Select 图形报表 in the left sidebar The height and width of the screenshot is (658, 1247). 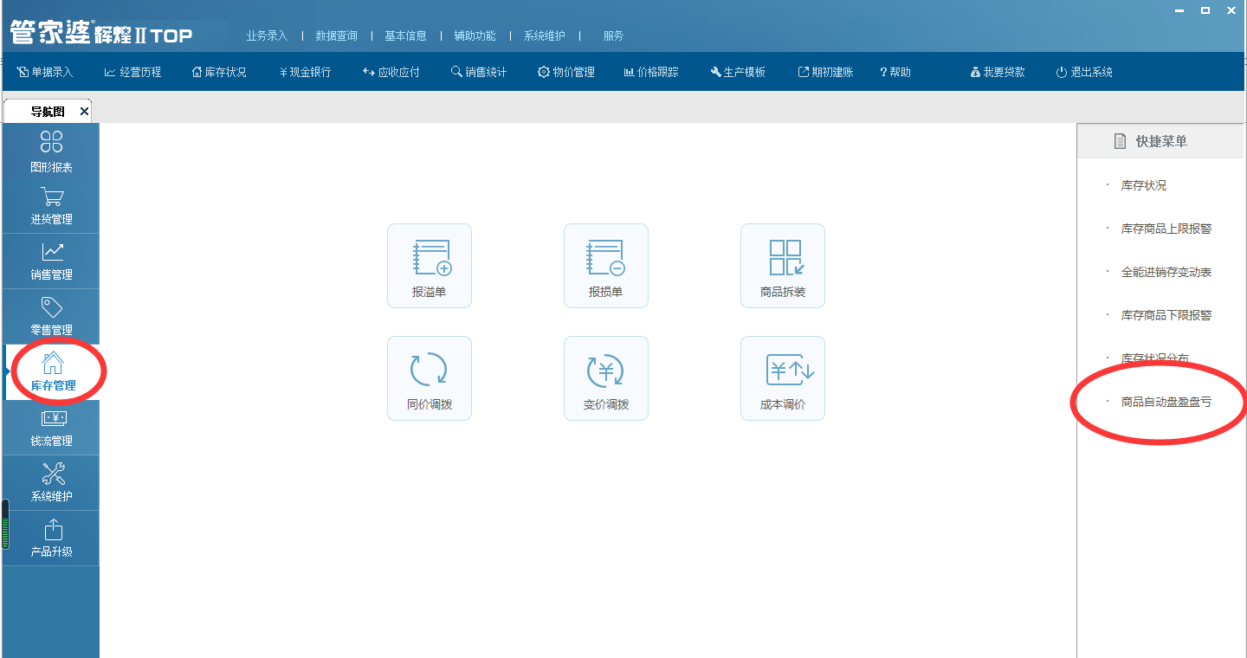coord(52,151)
